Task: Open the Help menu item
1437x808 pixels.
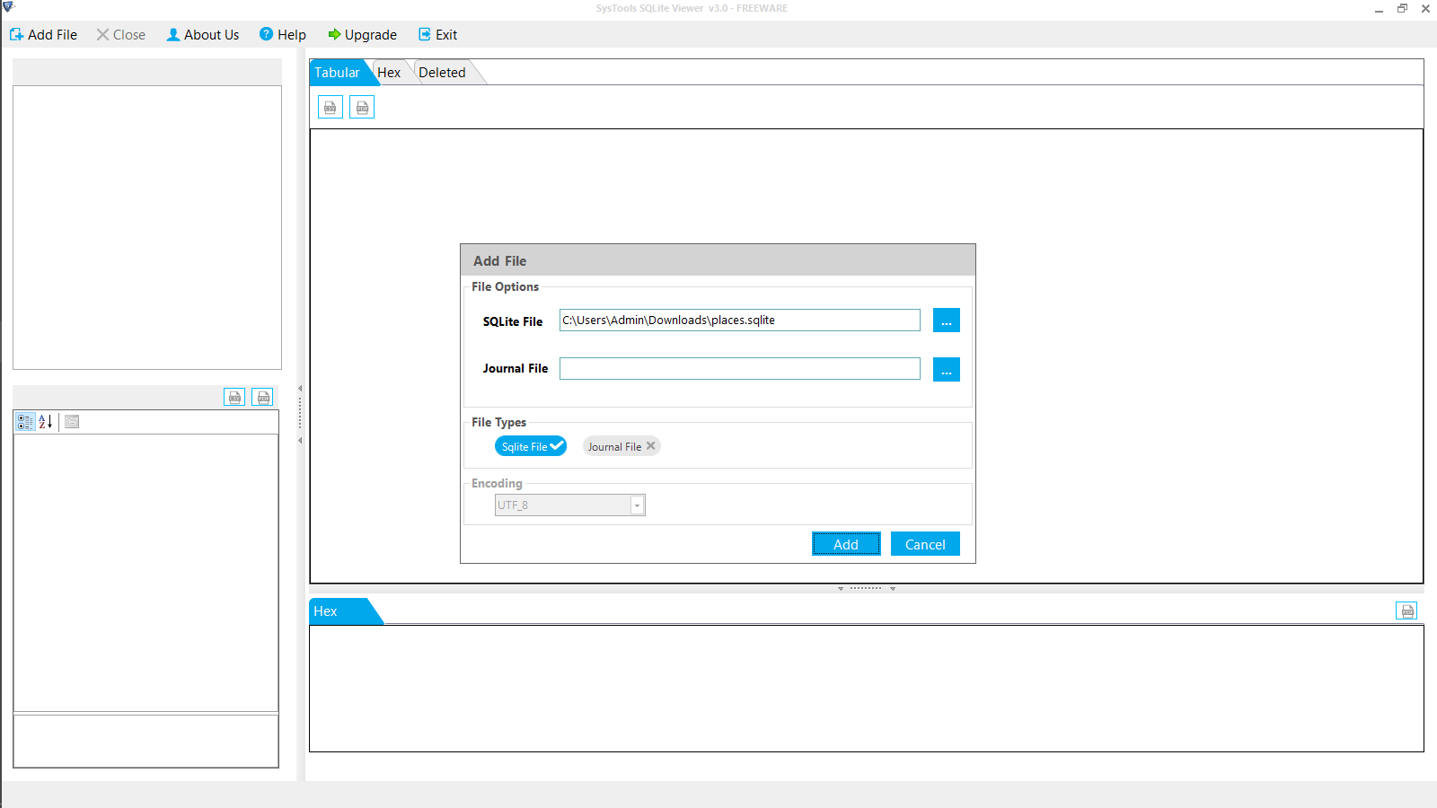Action: pyautogui.click(x=283, y=35)
